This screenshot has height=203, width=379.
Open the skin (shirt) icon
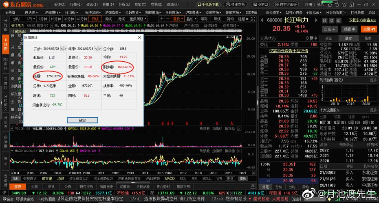344,4
